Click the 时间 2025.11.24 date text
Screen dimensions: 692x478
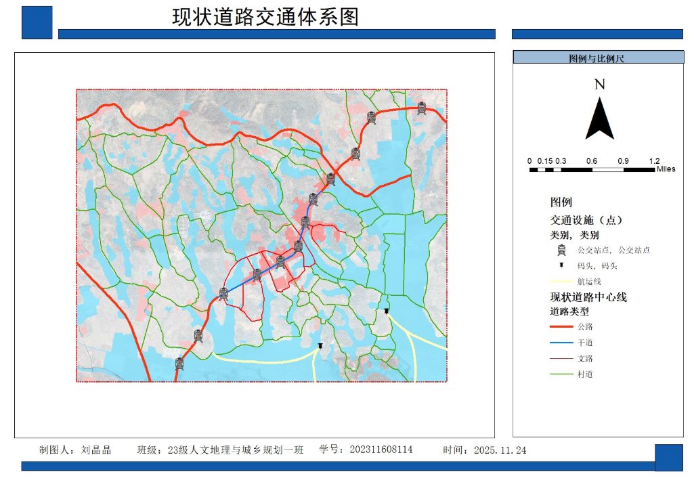484,450
